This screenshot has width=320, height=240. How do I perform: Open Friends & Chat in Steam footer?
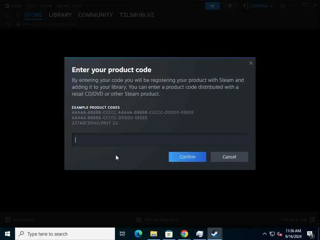pos(298,220)
